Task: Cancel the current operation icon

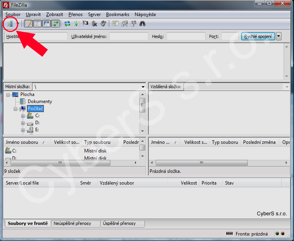Action: [x=85, y=24]
